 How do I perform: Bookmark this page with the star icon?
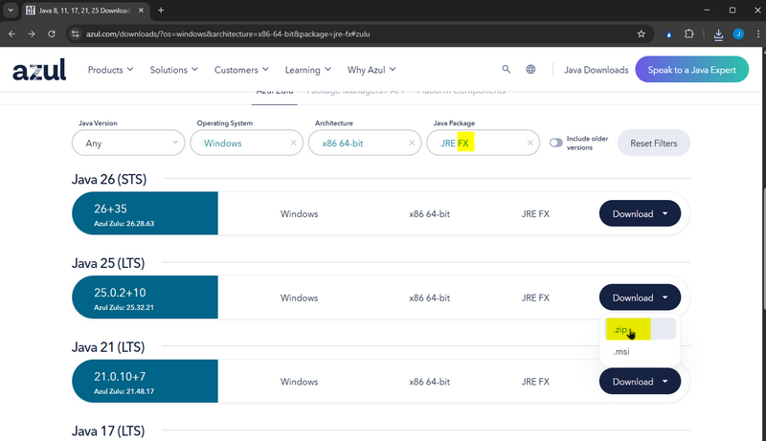click(x=641, y=33)
